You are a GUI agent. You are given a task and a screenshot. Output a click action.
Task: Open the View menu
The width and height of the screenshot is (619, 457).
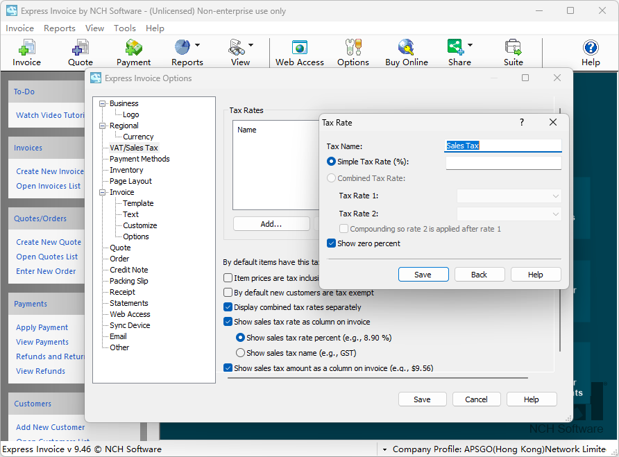tap(95, 28)
